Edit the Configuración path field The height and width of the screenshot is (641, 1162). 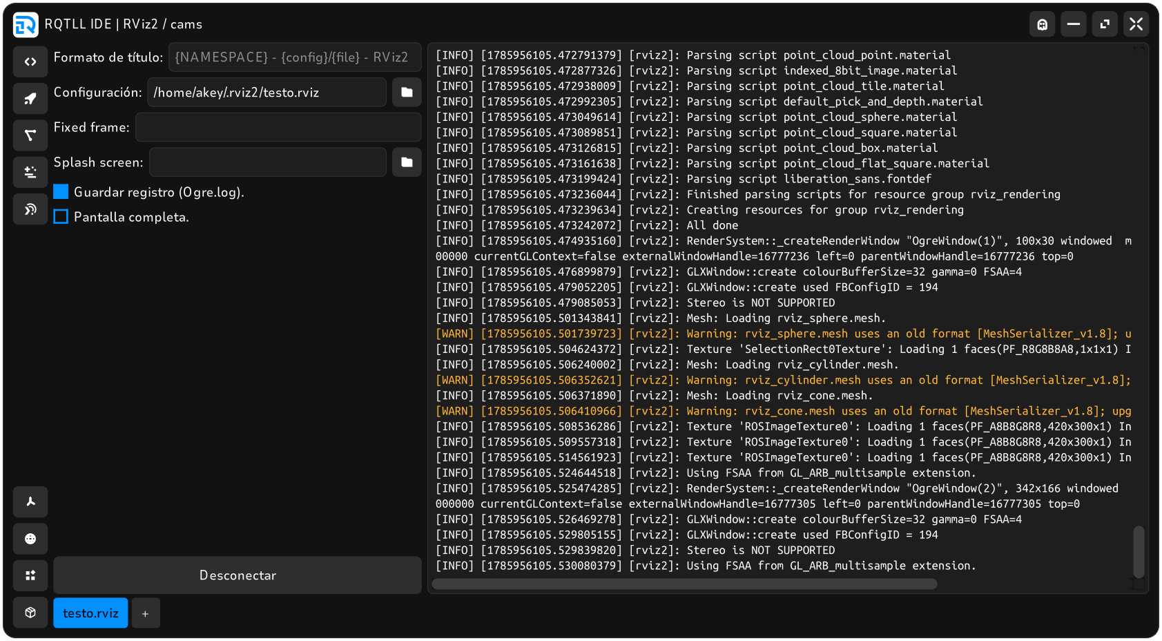point(267,92)
